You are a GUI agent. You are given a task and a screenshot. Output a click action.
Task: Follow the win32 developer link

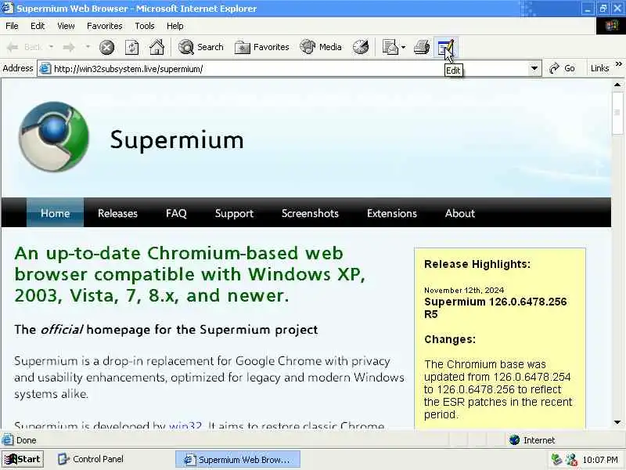pos(185,425)
